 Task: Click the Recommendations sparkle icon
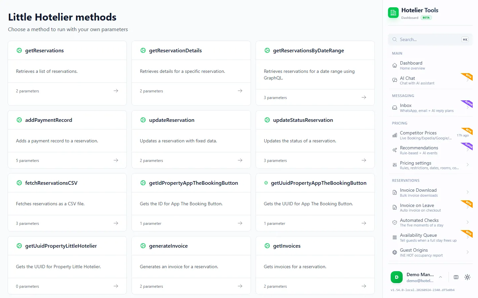tap(395, 150)
